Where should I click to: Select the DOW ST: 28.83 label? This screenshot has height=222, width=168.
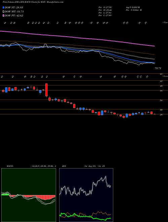click(x=14, y=7)
